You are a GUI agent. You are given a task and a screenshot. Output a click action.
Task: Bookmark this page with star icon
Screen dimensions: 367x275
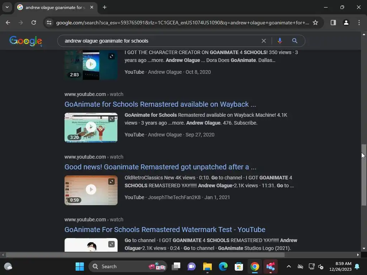[x=315, y=23]
